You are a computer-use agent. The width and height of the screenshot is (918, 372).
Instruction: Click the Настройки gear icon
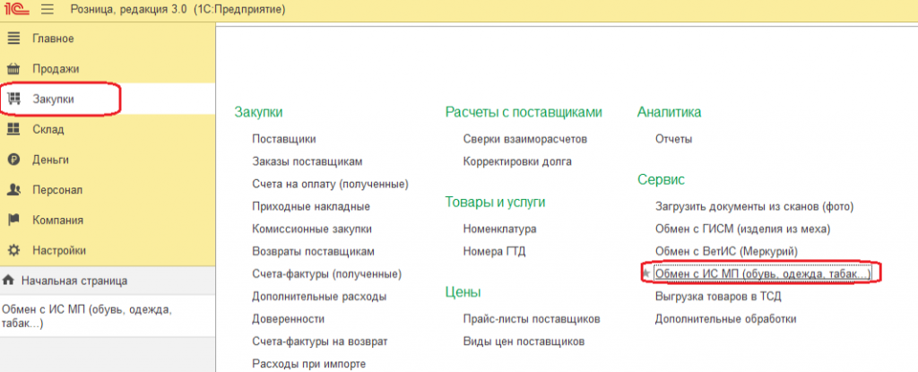[13, 250]
